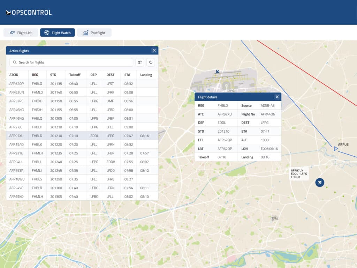
Task: Select the highlighted AFR97XU row
Action: click(x=82, y=136)
